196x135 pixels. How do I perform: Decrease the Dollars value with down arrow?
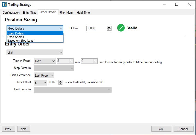coord(109,30)
